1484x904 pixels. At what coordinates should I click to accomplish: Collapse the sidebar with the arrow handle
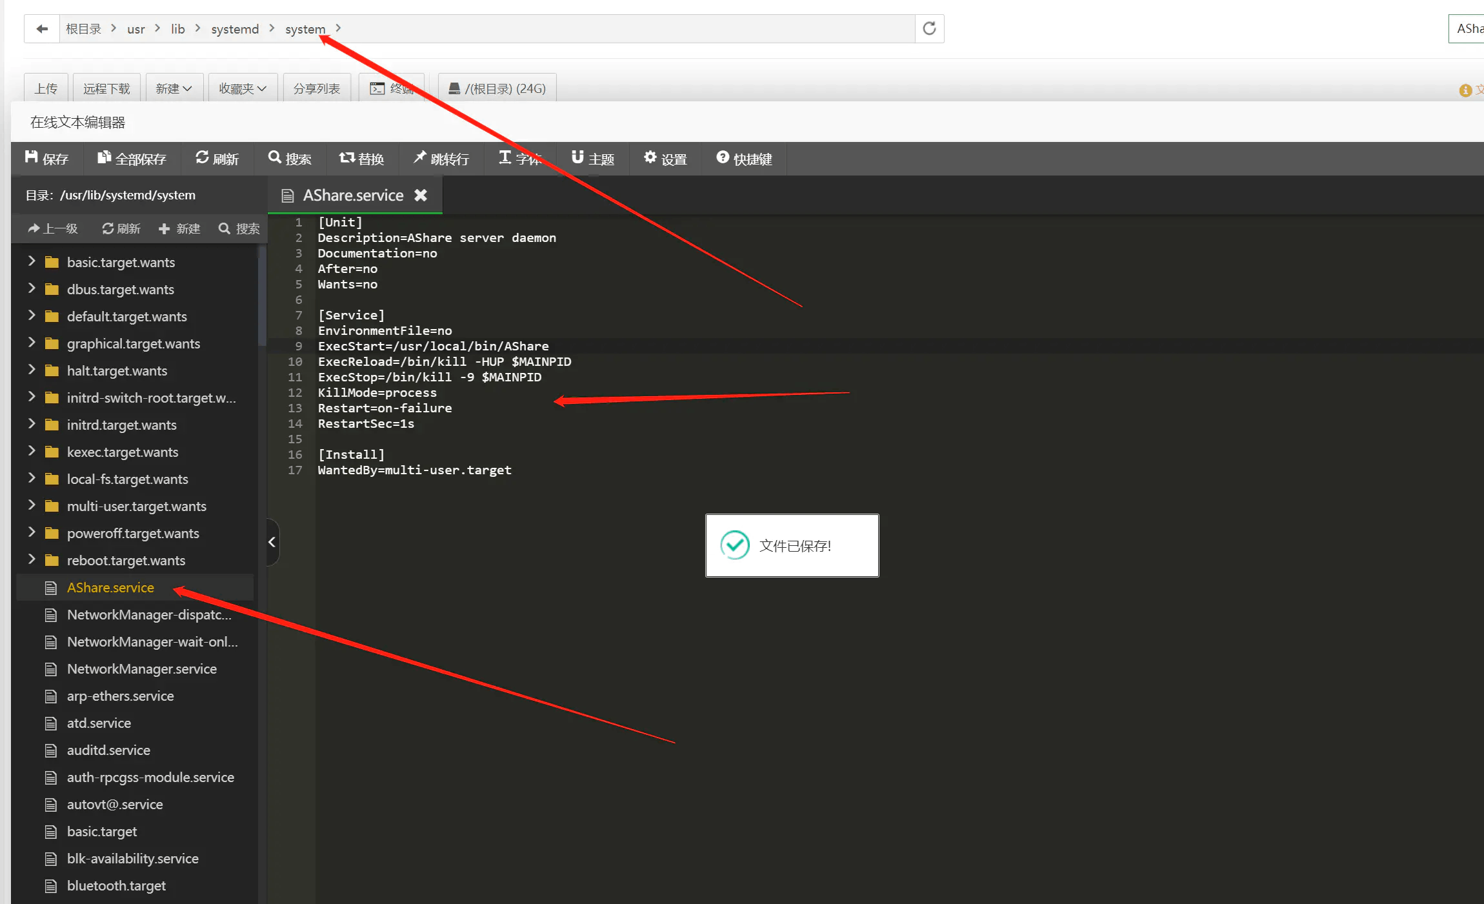[272, 542]
